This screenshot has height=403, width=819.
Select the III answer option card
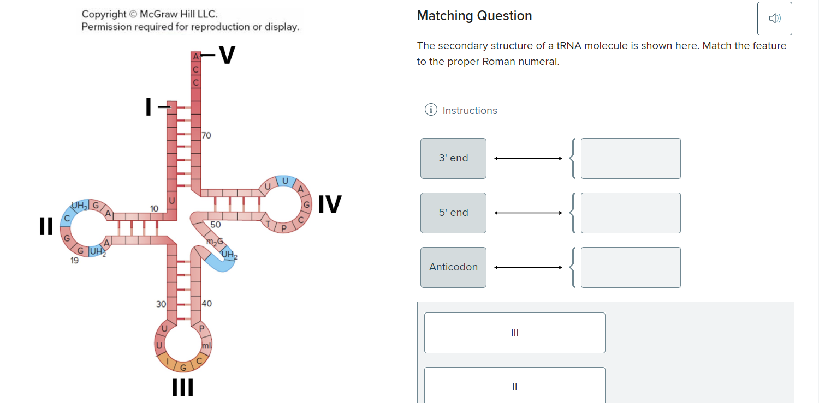514,332
